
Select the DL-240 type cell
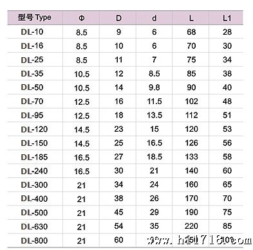(x=34, y=171)
